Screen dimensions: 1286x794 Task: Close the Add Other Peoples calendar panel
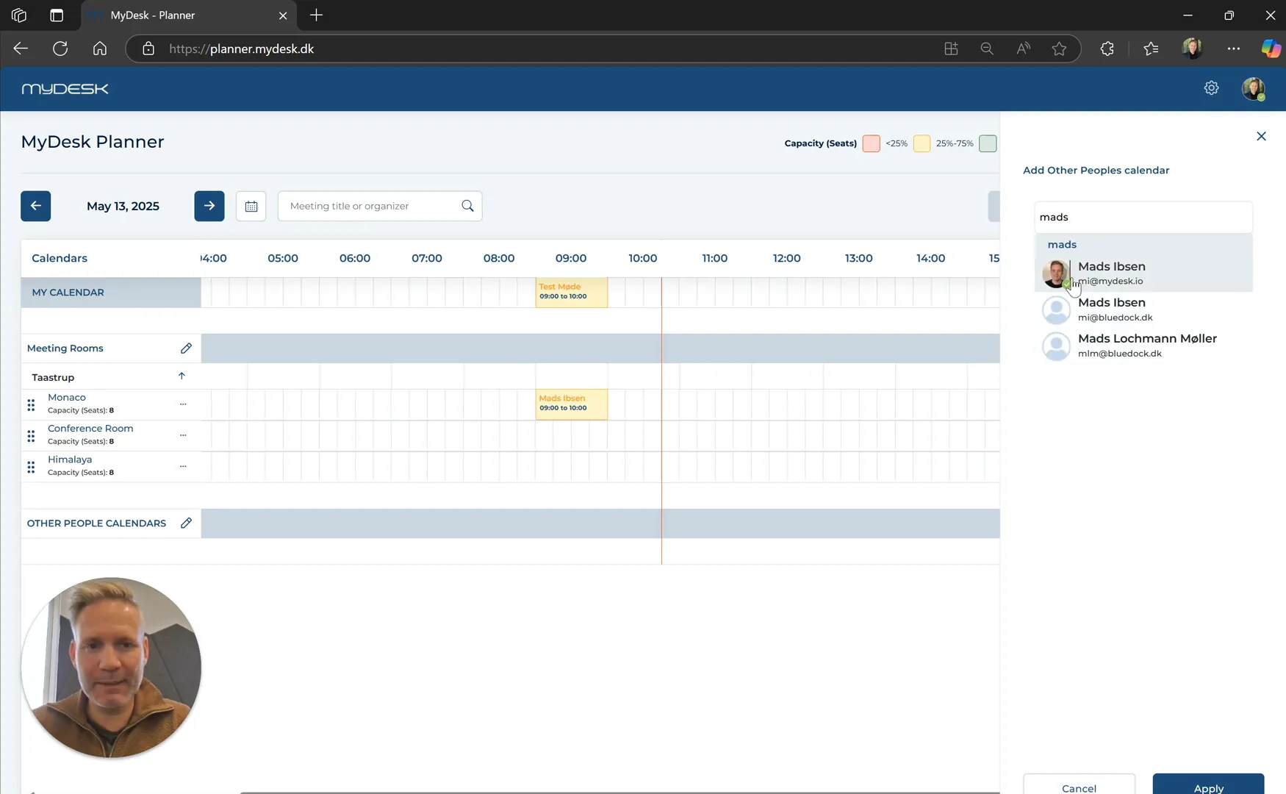click(x=1261, y=136)
